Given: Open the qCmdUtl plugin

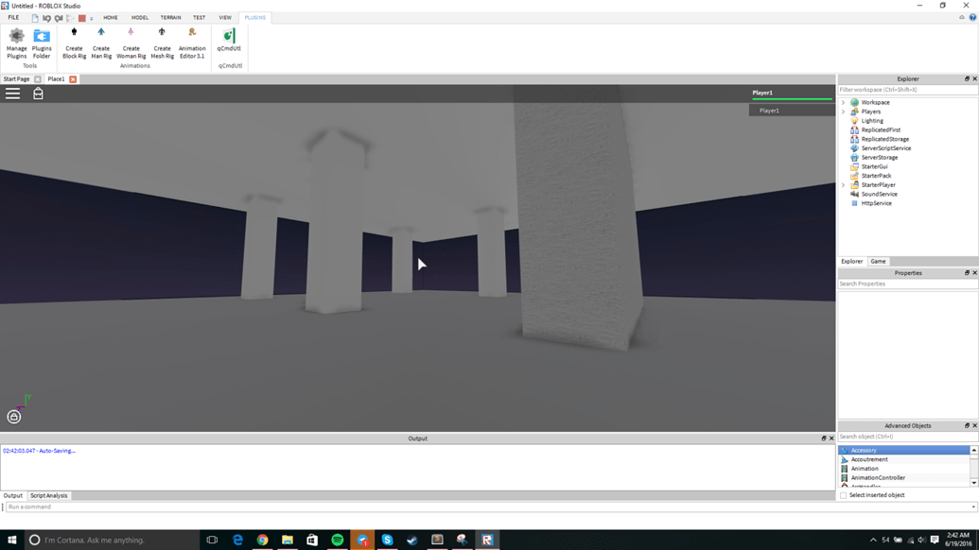Looking at the screenshot, I should coord(228,40).
